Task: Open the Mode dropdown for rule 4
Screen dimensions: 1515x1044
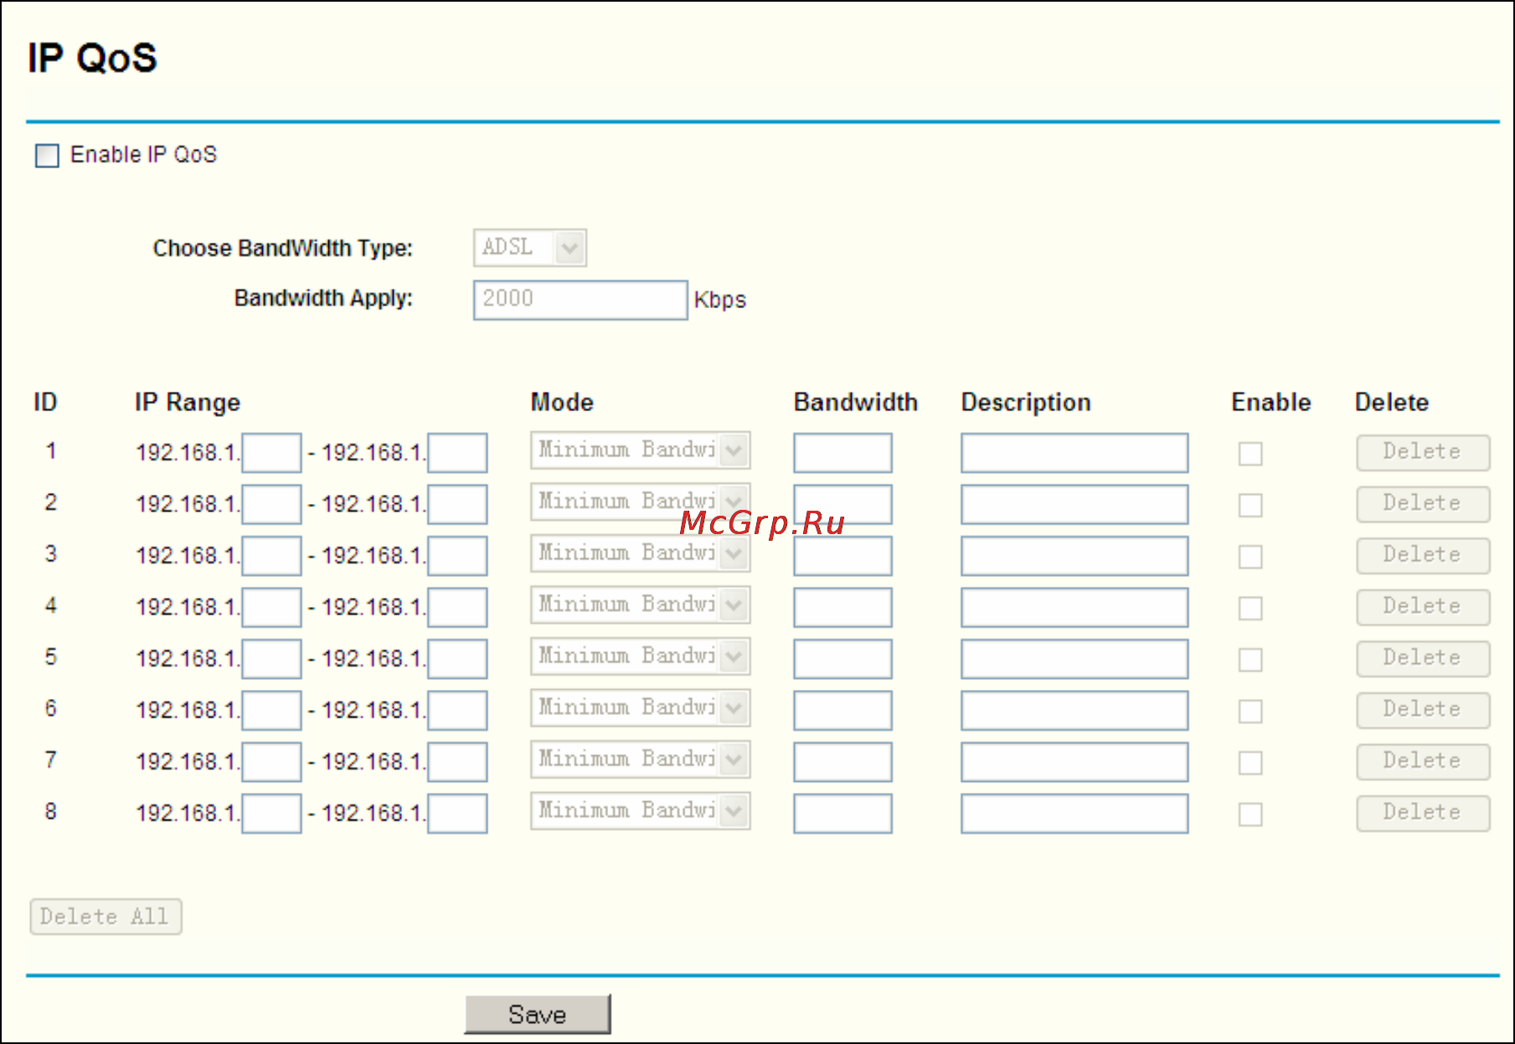Action: point(641,605)
